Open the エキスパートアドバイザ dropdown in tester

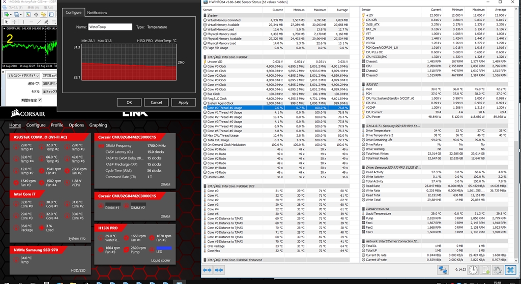coord(23,76)
